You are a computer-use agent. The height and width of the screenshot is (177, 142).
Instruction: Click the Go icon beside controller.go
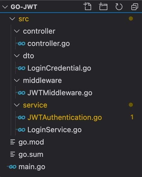tap(21, 44)
